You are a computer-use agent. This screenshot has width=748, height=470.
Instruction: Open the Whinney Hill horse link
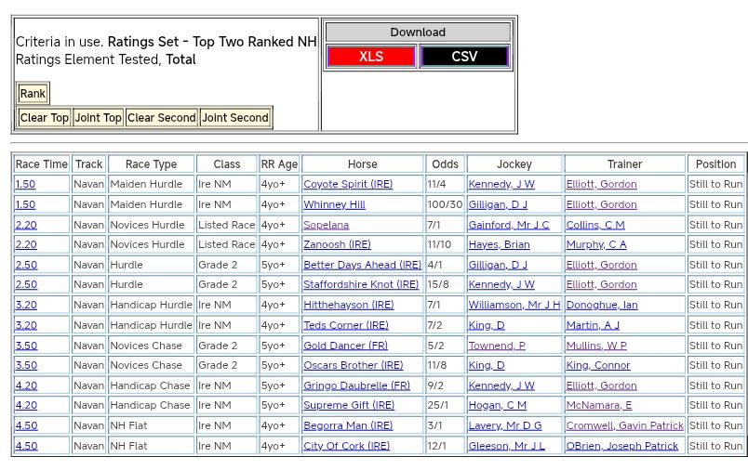click(334, 204)
